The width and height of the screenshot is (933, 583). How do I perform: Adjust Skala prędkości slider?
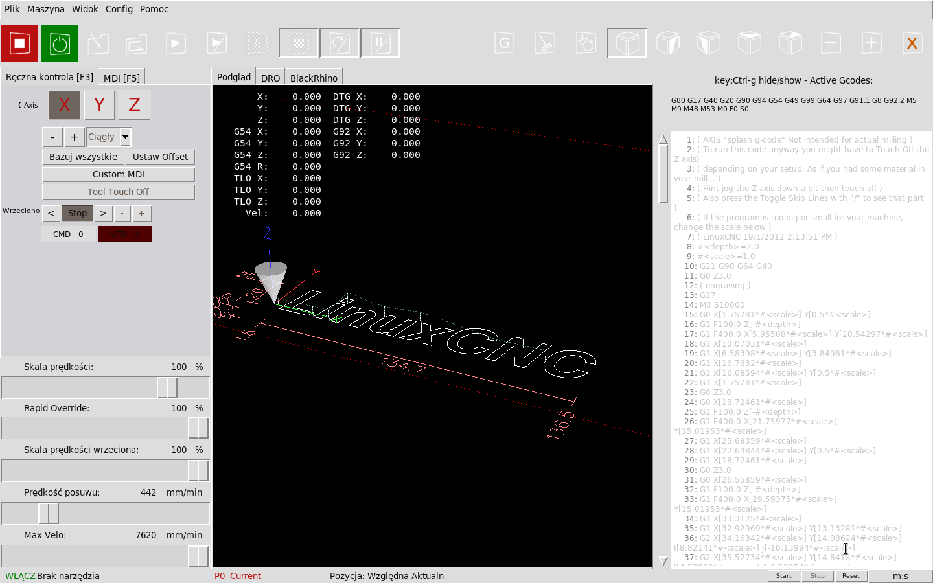click(x=167, y=388)
